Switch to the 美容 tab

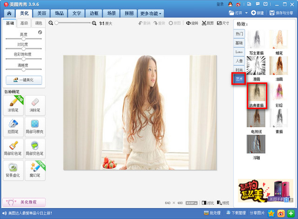[x=42, y=14]
